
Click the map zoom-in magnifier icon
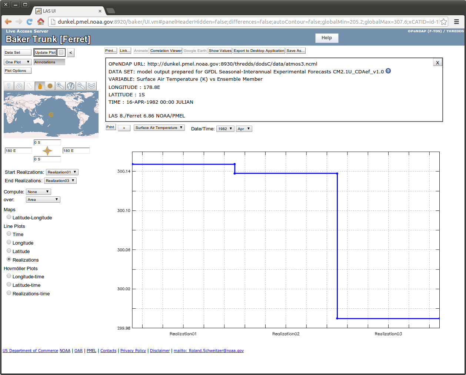click(60, 86)
